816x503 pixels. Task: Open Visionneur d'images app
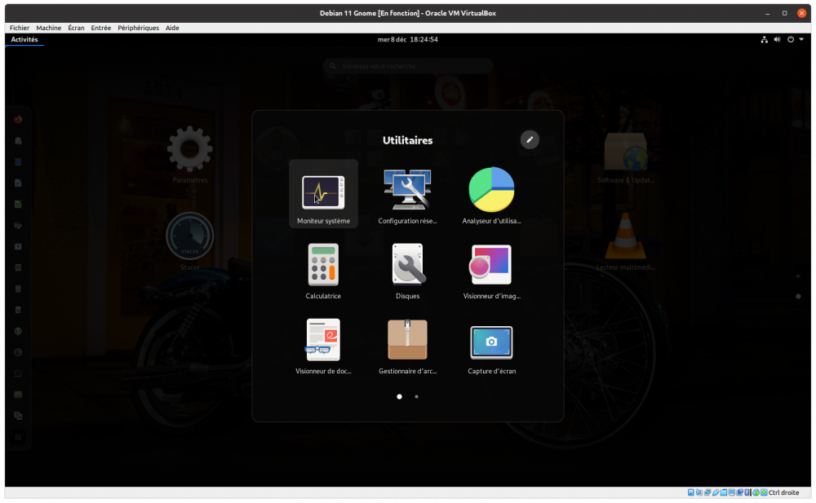[x=491, y=266]
